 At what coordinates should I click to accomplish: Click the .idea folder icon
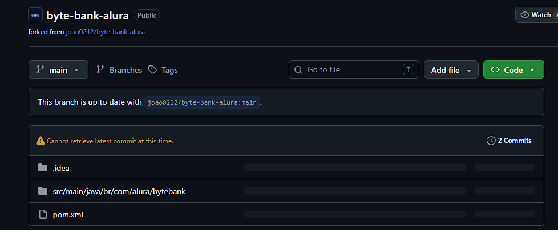tap(43, 167)
